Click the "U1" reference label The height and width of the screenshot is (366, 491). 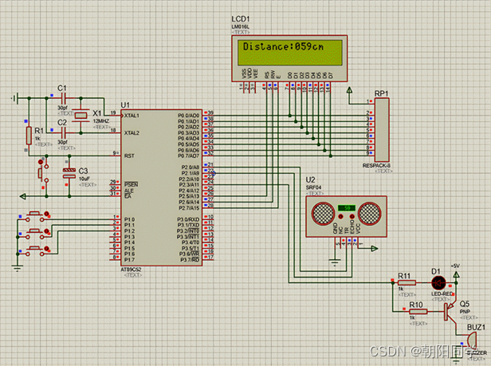coord(125,104)
